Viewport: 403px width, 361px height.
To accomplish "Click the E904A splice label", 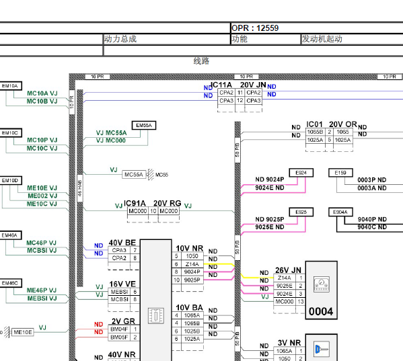I will point(340,212).
